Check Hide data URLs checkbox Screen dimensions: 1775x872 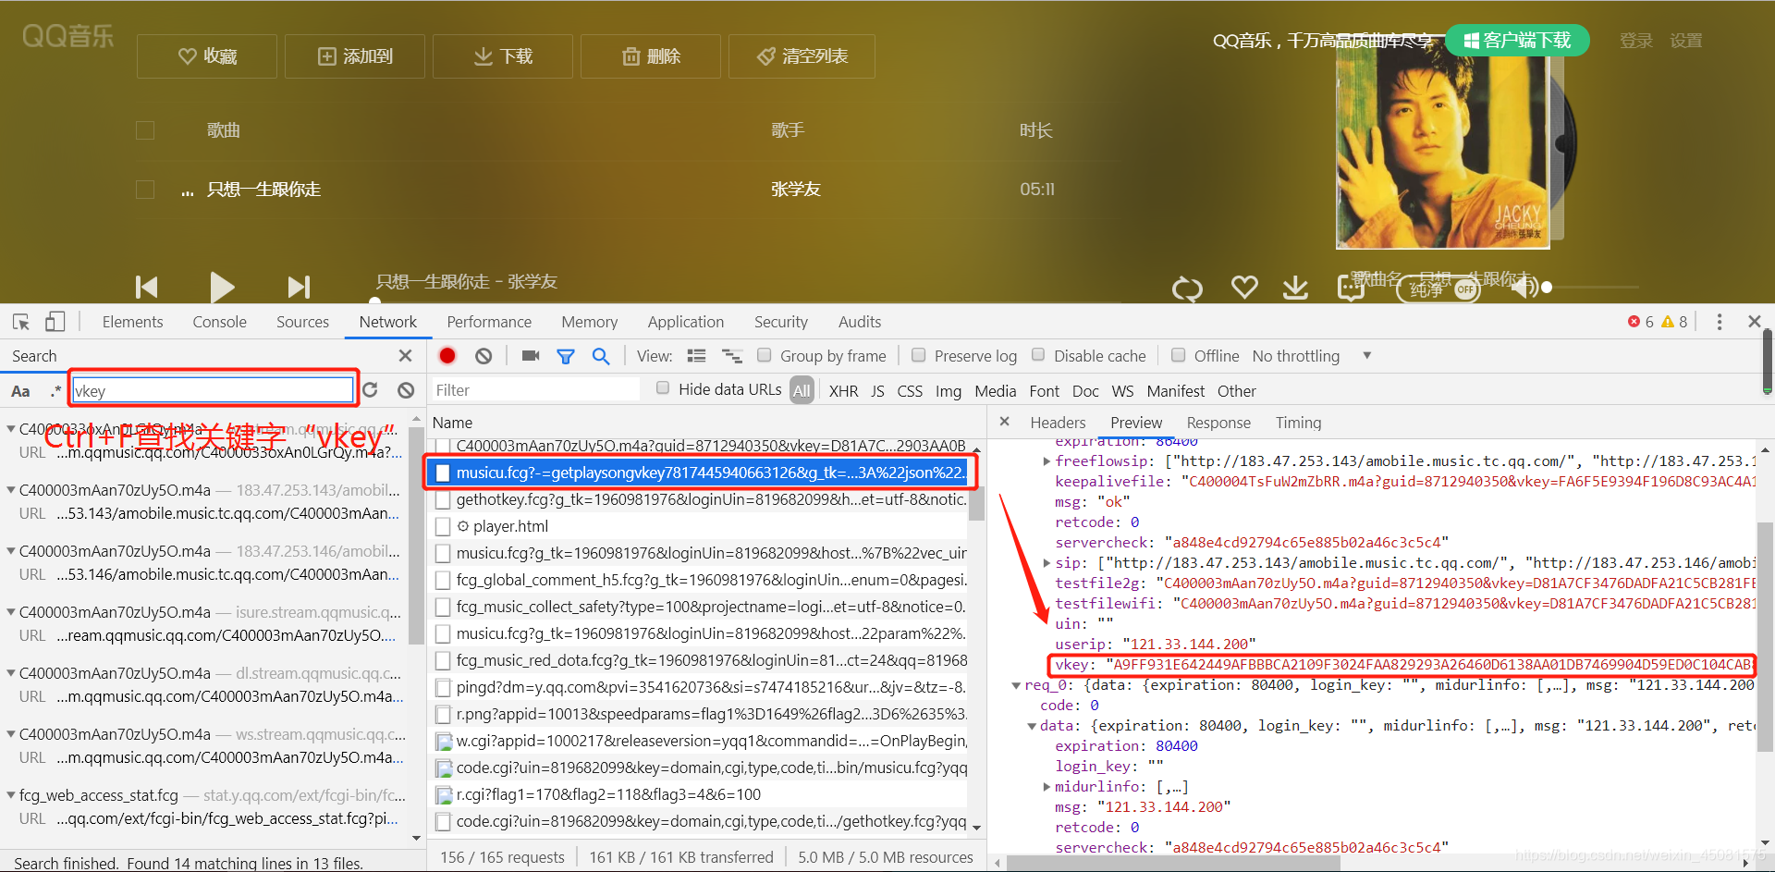663,388
